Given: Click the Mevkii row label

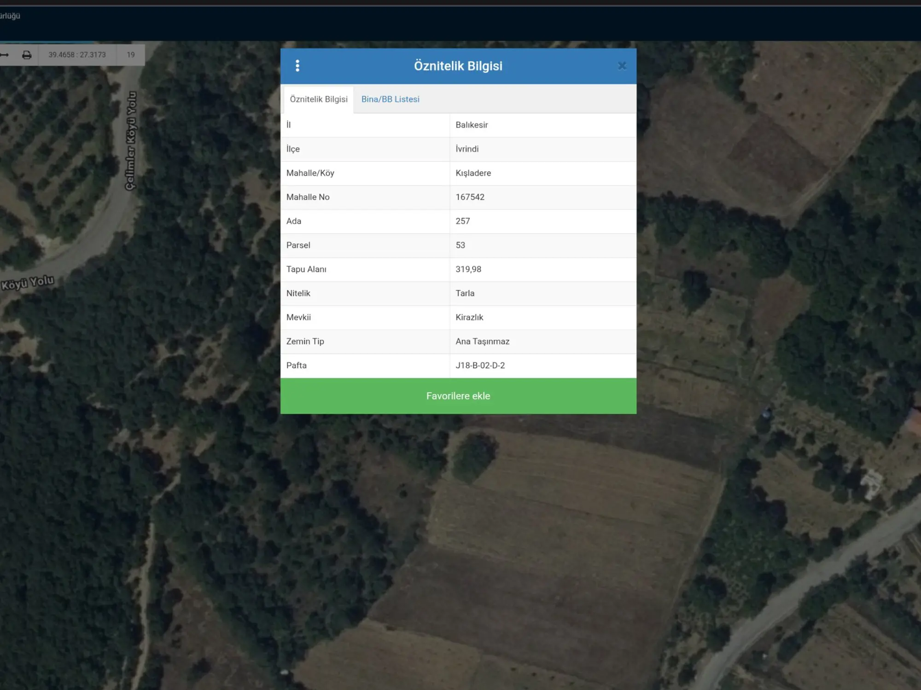Looking at the screenshot, I should pos(298,317).
